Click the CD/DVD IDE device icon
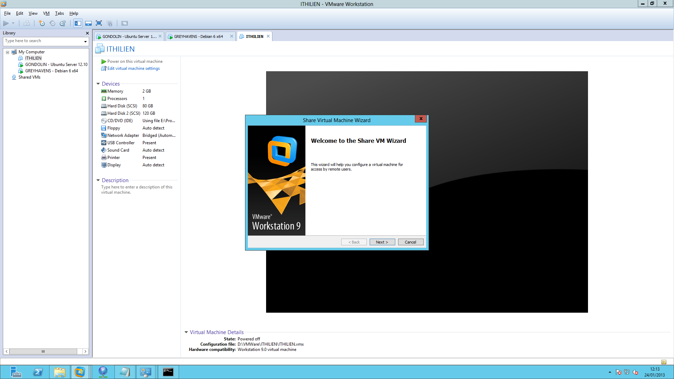 coord(103,120)
